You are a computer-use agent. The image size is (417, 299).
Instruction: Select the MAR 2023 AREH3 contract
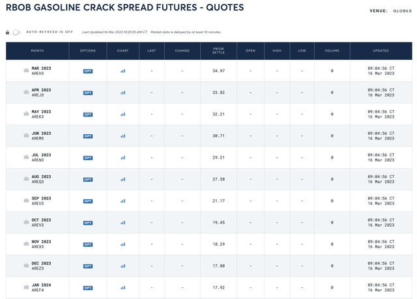pyautogui.click(x=41, y=71)
